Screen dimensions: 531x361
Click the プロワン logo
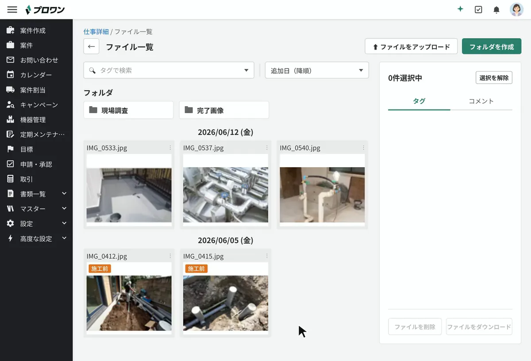(x=45, y=9)
